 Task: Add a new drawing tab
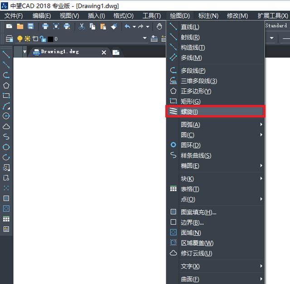[x=116, y=53]
